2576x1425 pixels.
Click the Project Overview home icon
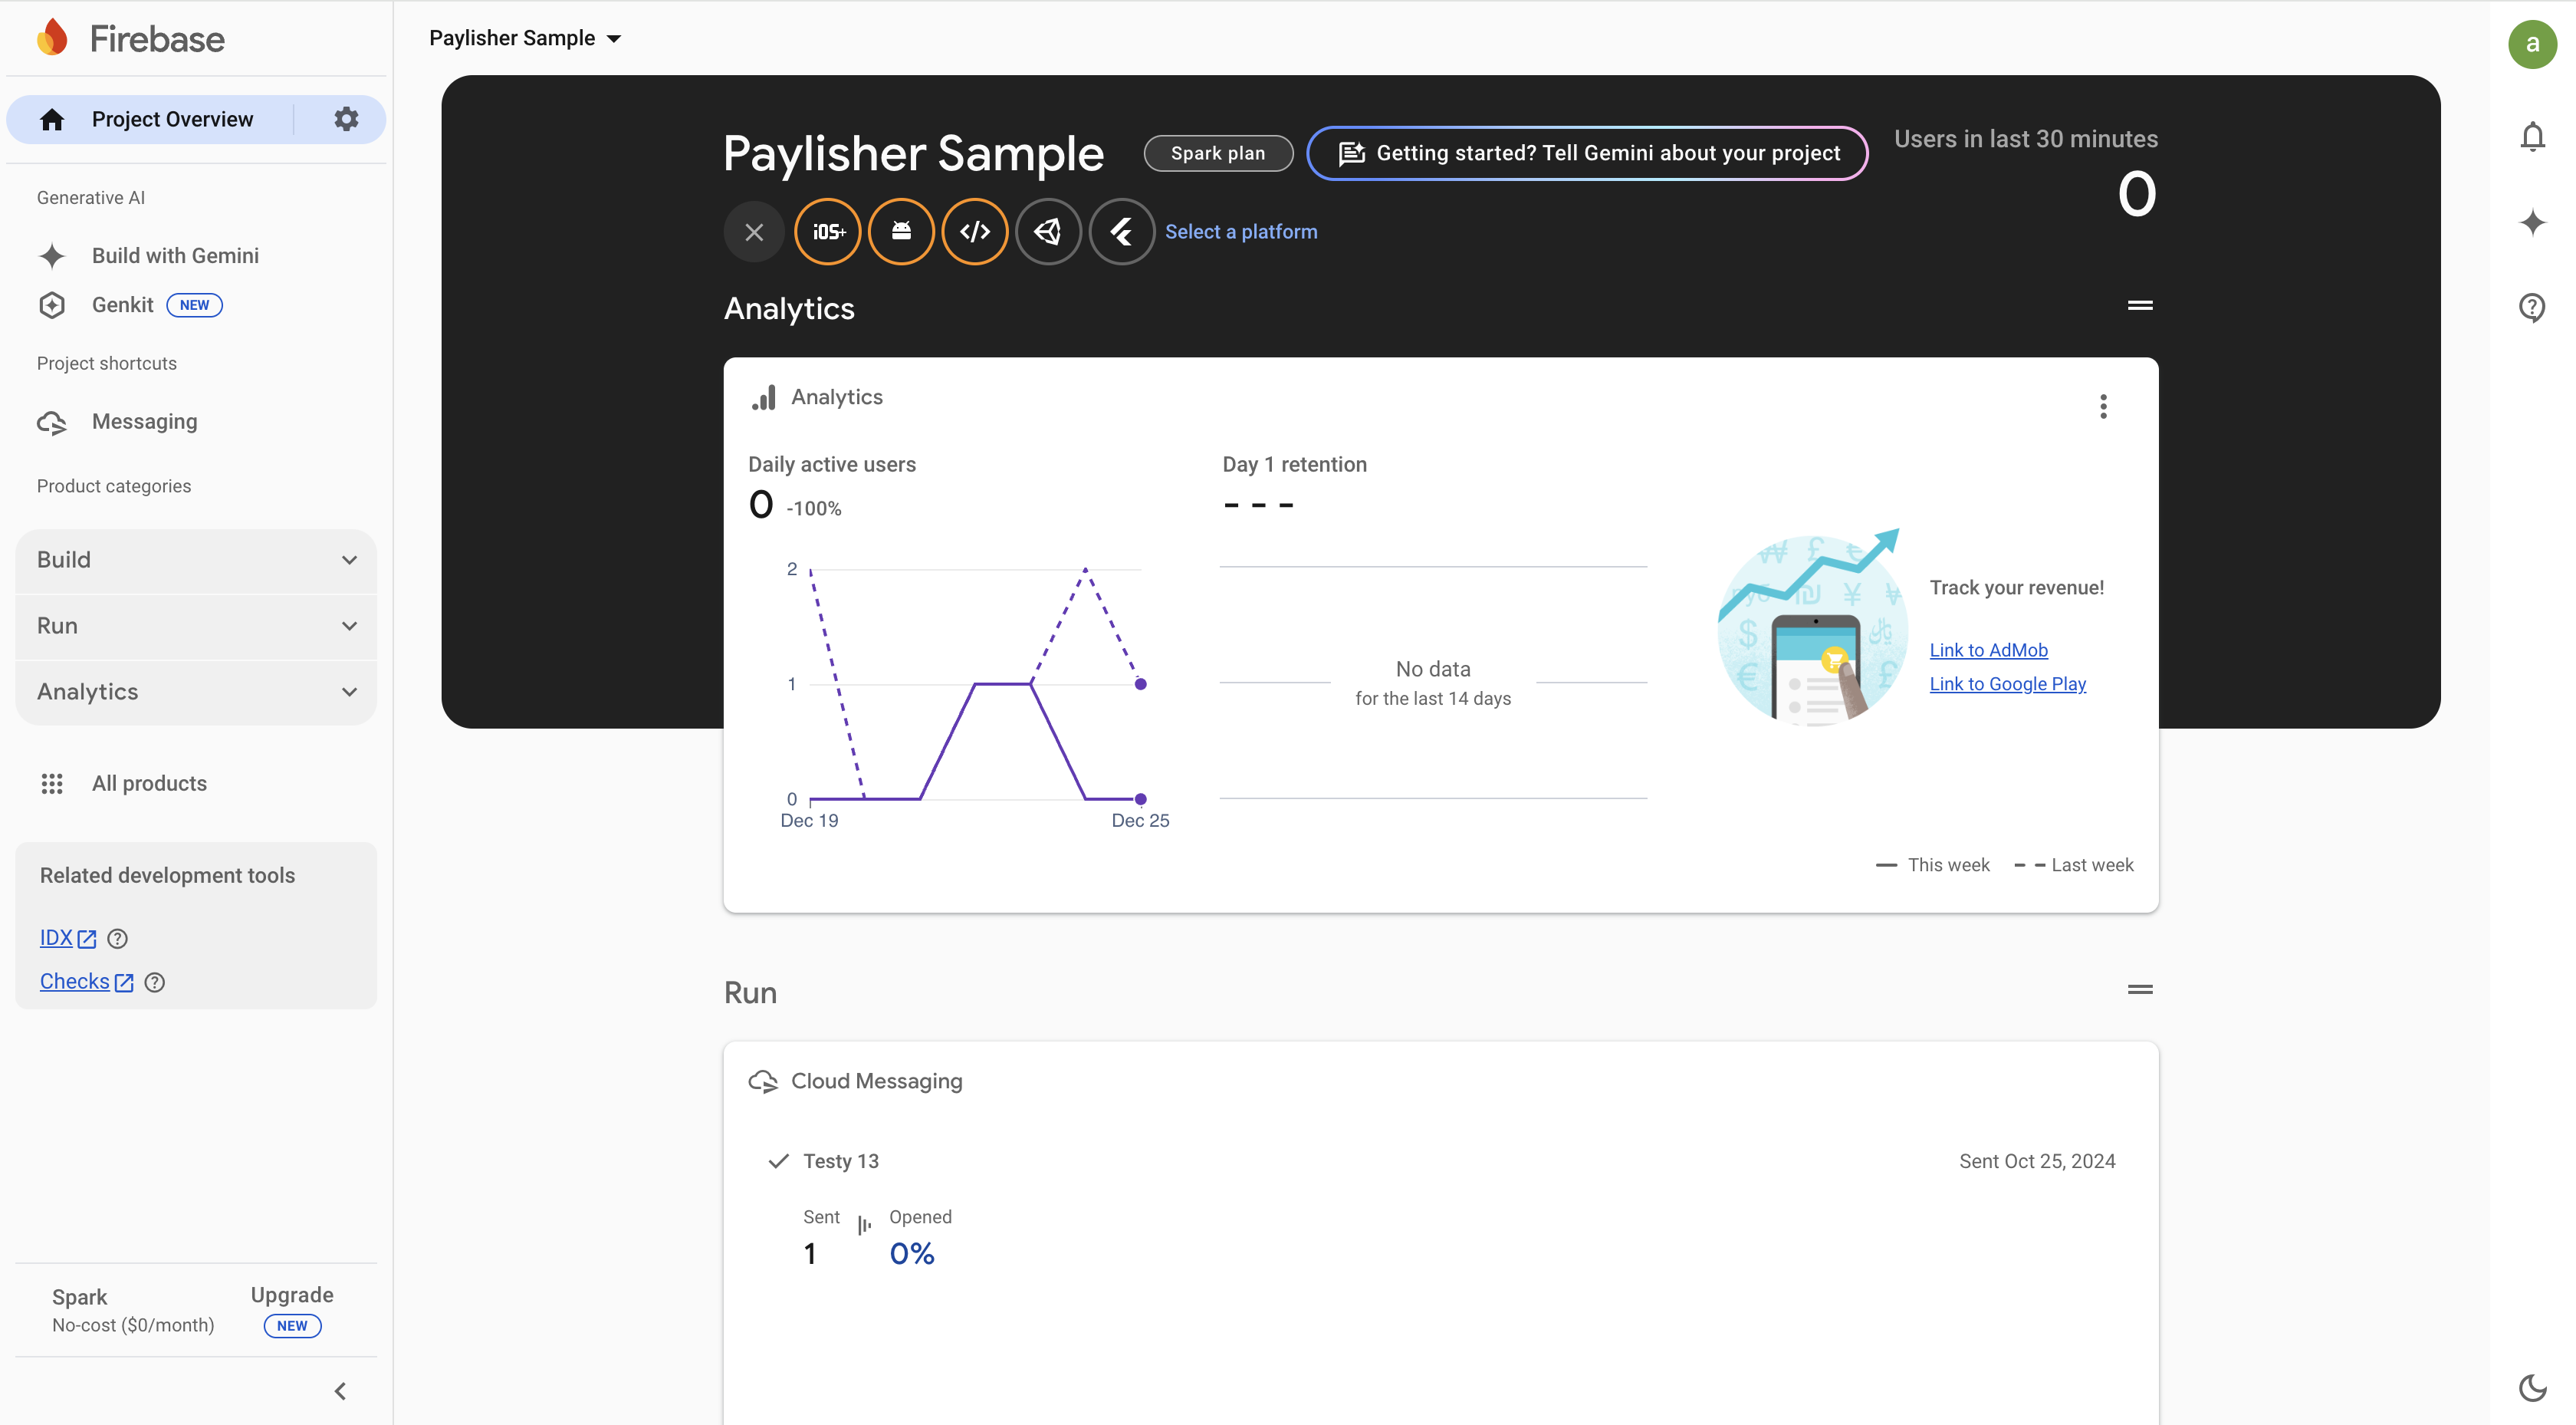click(x=52, y=119)
